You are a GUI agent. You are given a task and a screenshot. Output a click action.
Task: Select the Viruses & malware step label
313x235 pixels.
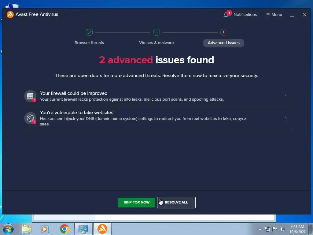[156, 43]
